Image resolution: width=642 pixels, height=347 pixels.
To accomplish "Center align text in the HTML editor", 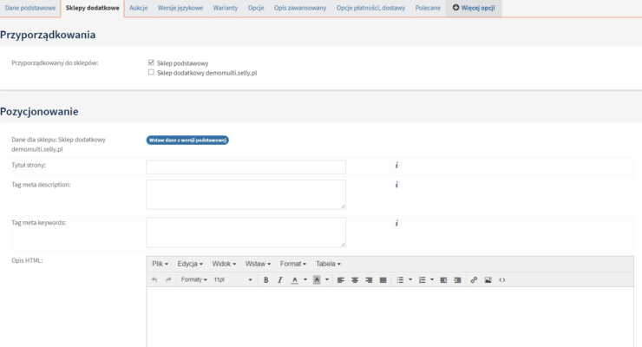I will tap(354, 280).
